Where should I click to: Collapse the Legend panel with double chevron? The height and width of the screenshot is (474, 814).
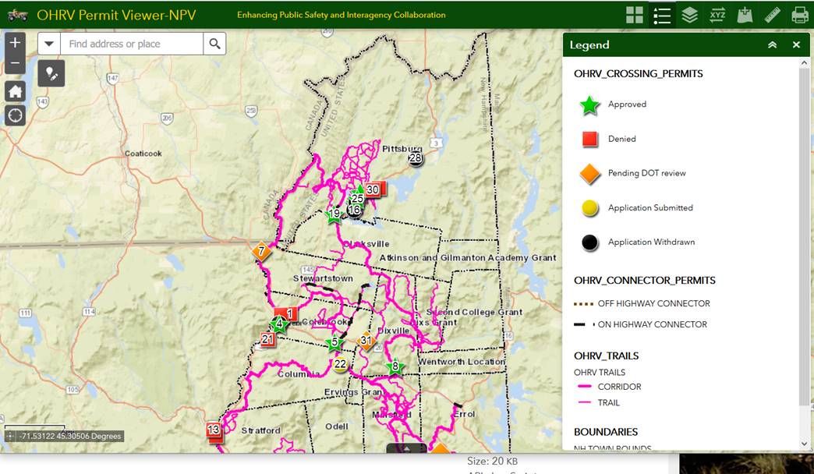(x=772, y=45)
